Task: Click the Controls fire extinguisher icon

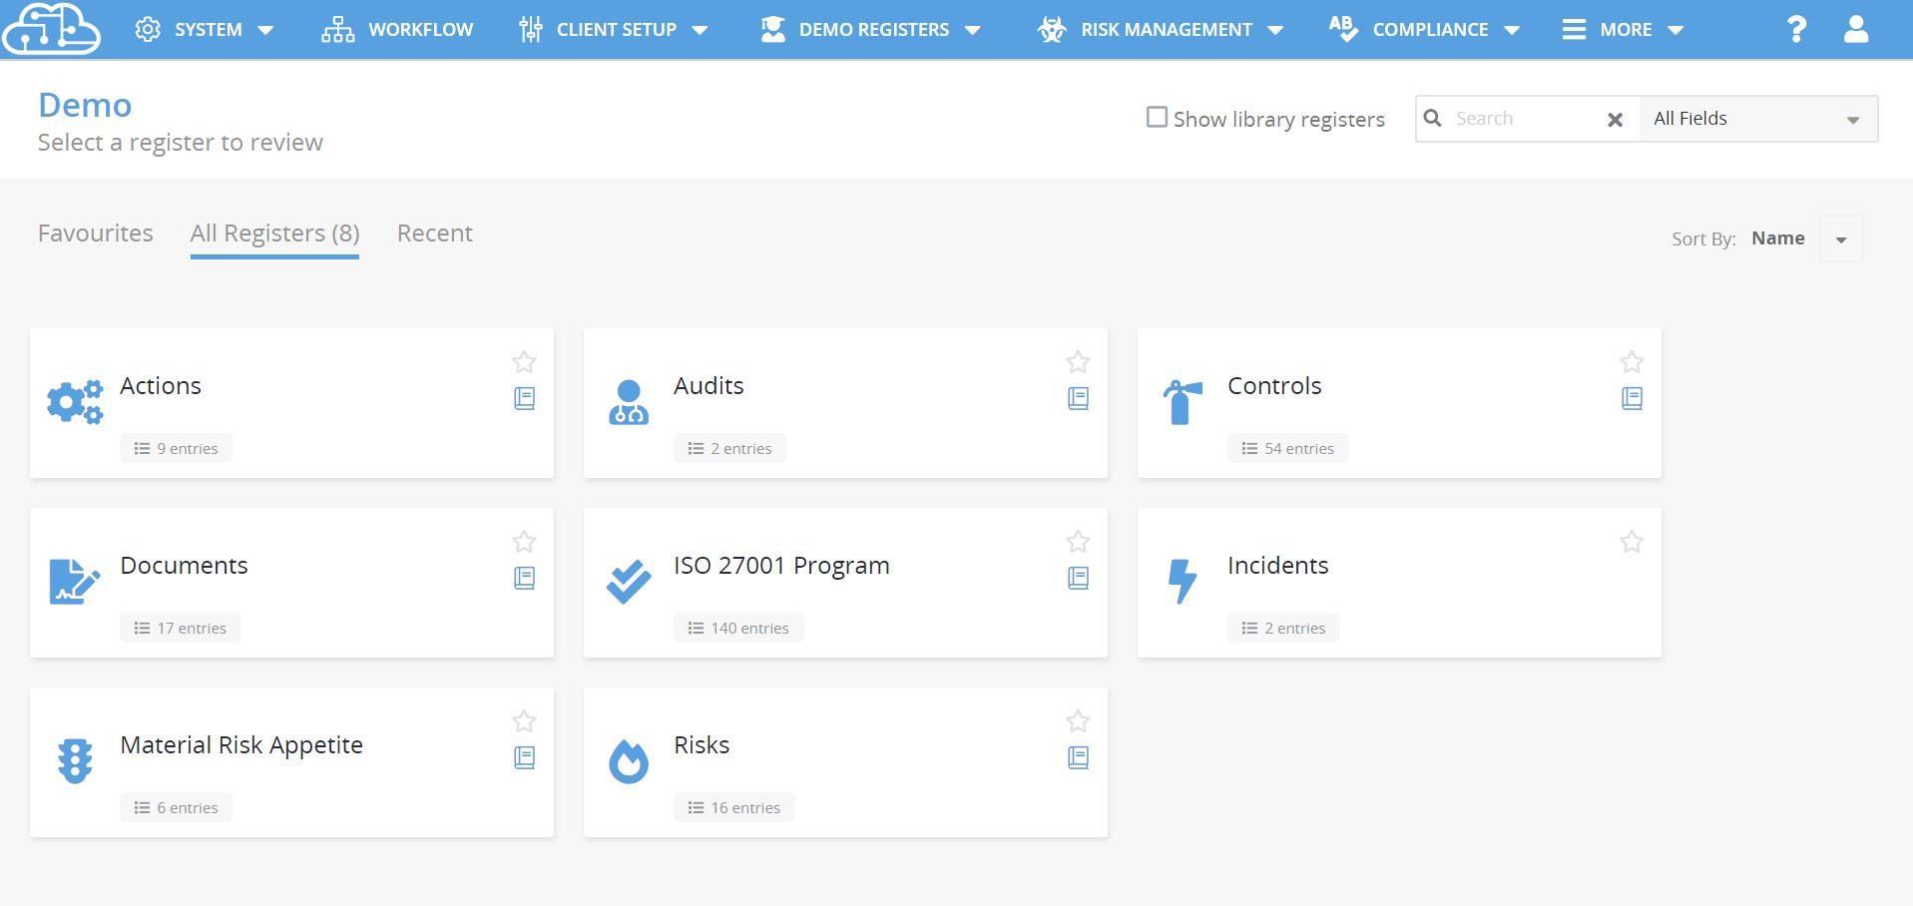Action: [1183, 402]
